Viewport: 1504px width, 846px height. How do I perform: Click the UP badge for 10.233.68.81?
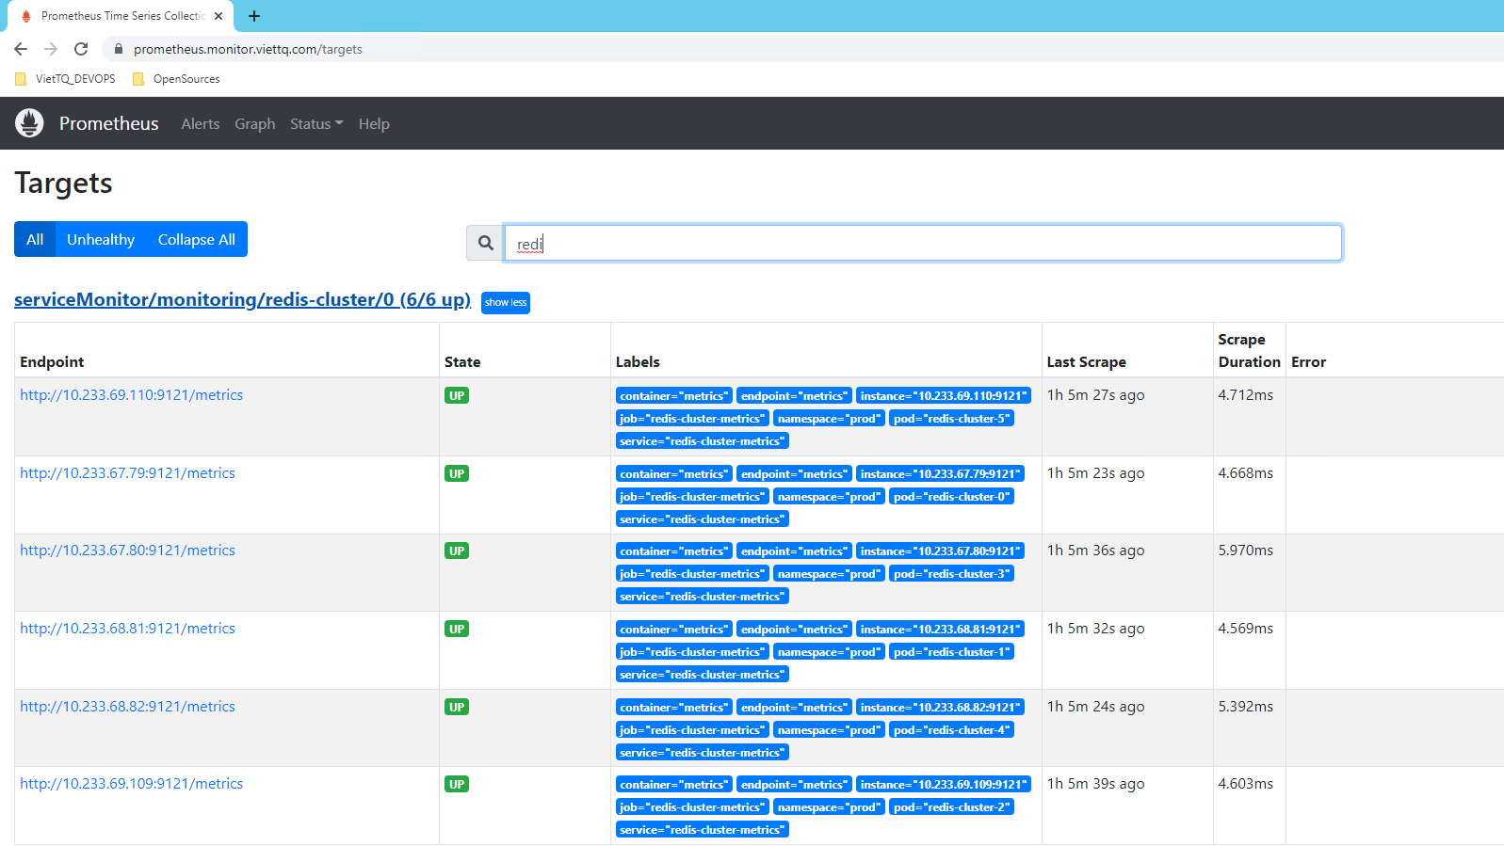(457, 630)
